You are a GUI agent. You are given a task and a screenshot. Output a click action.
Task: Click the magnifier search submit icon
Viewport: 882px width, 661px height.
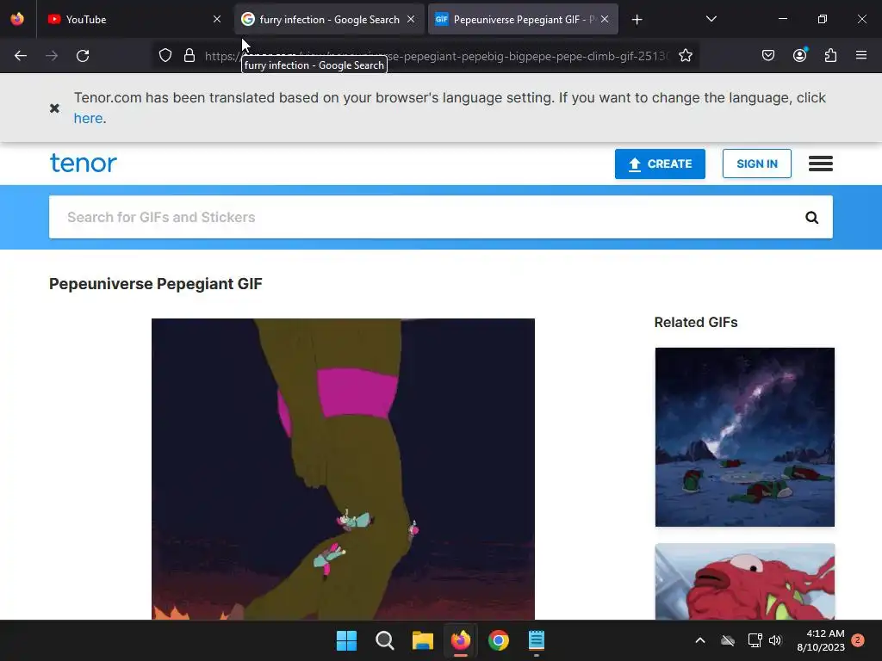[811, 218]
